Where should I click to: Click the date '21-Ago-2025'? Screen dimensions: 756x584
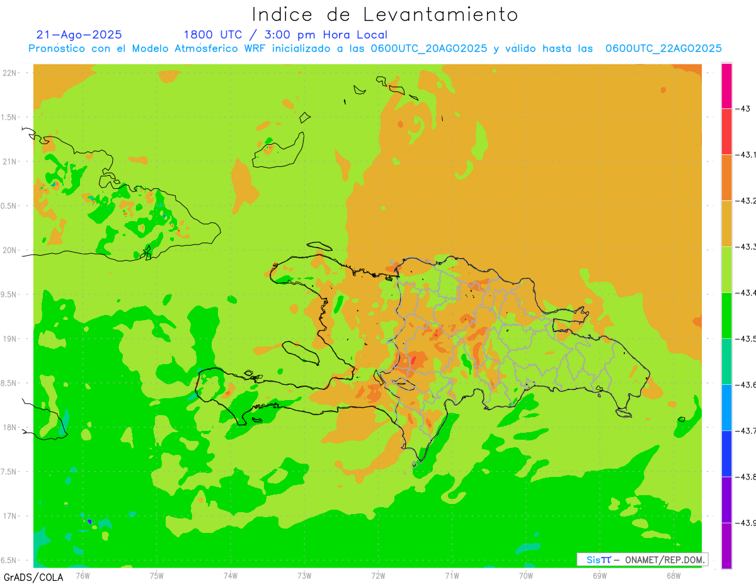[79, 35]
